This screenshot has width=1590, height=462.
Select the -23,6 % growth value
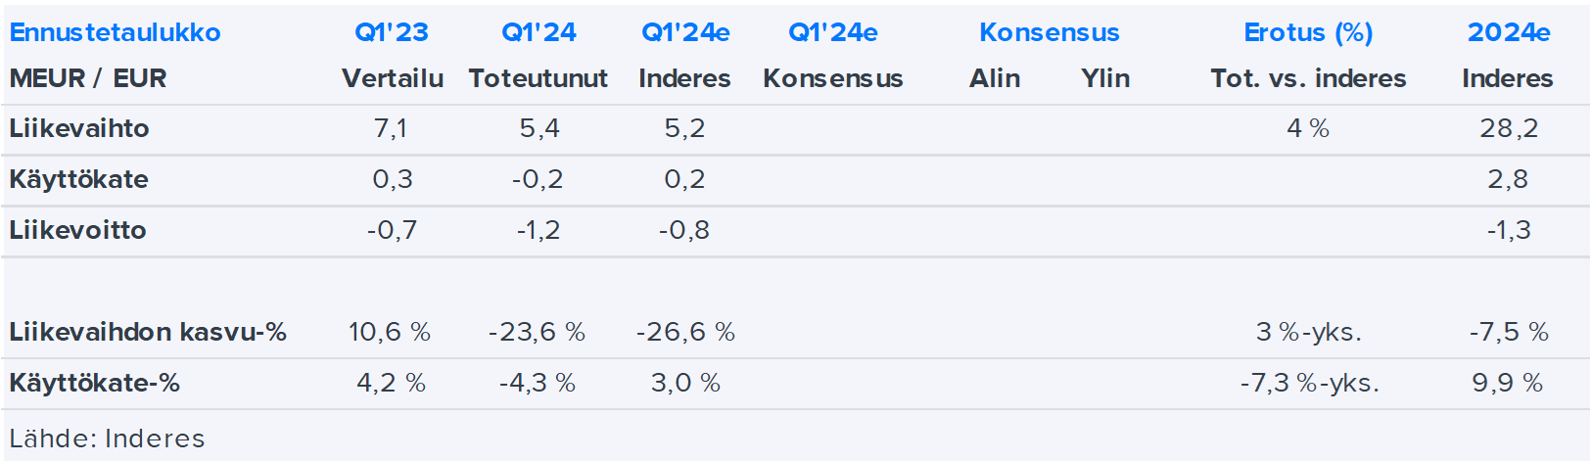coord(537,332)
